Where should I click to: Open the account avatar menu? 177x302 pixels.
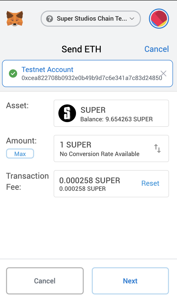[x=159, y=19]
